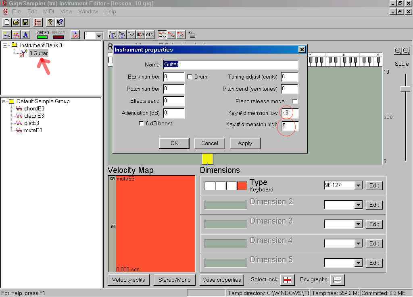Select the red fourth Type keyboard split
Image resolution: width=413 pixels, height=297 pixels.
coord(242,185)
